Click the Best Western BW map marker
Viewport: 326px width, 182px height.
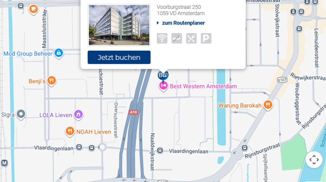click(x=163, y=75)
